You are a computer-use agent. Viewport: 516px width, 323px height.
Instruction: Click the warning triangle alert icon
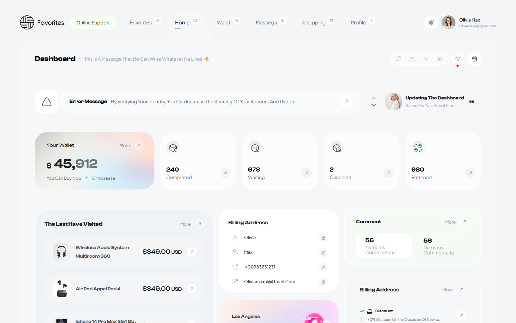(x=47, y=102)
